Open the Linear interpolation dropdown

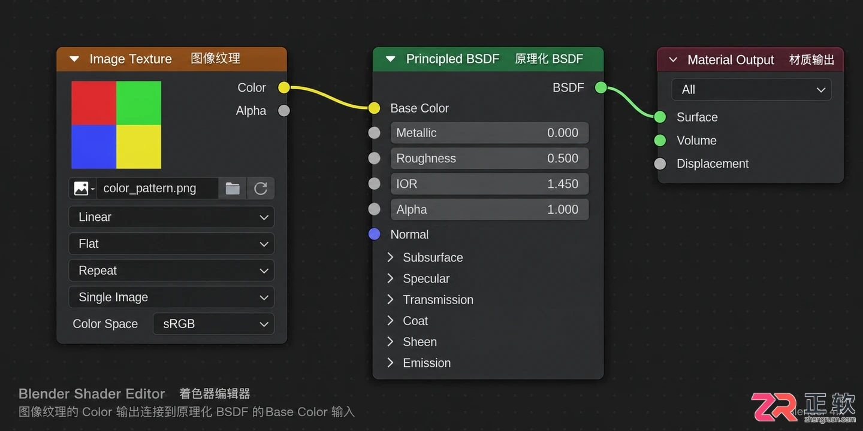(171, 217)
